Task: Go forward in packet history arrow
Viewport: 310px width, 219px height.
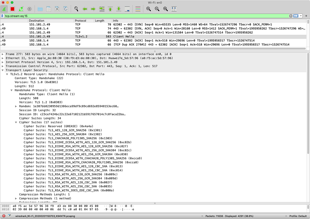Action: tap(93, 9)
